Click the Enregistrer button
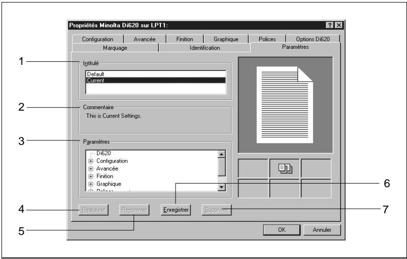This screenshot has height=259, width=407. coord(176,210)
